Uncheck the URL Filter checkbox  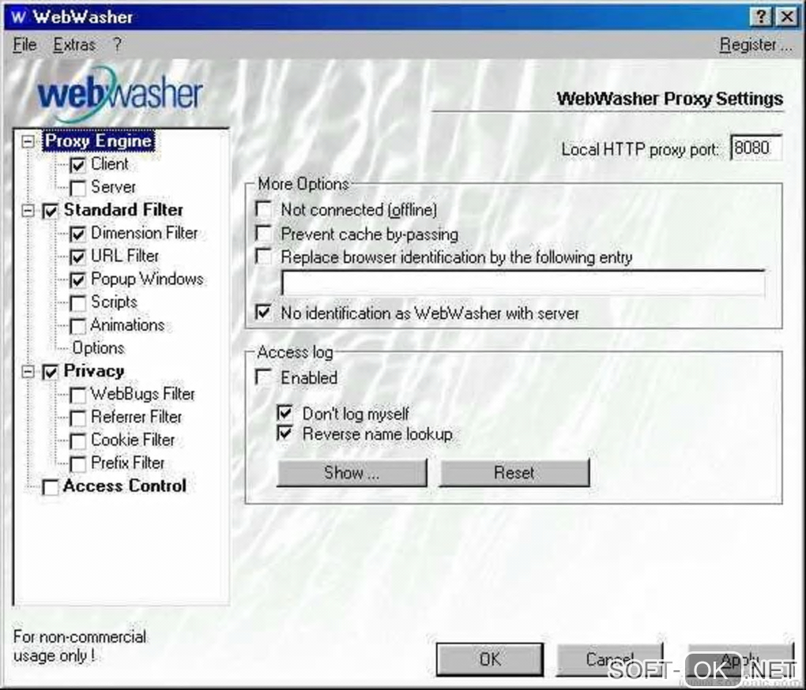pyautogui.click(x=77, y=257)
